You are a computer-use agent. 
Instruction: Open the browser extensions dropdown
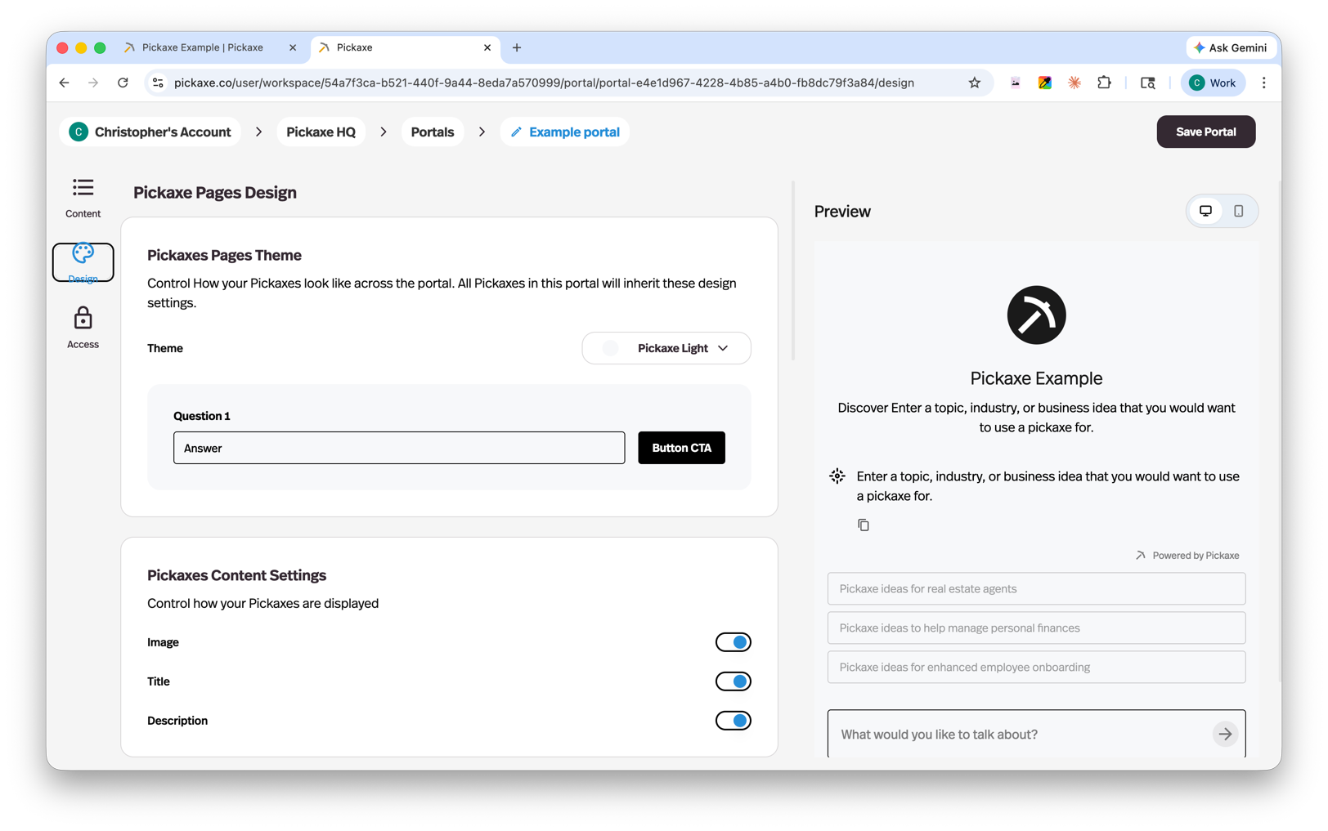coord(1104,83)
